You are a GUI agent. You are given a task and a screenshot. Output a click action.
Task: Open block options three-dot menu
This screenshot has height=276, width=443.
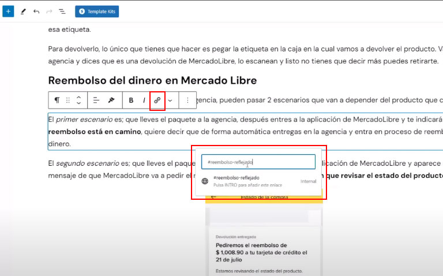pos(187,100)
